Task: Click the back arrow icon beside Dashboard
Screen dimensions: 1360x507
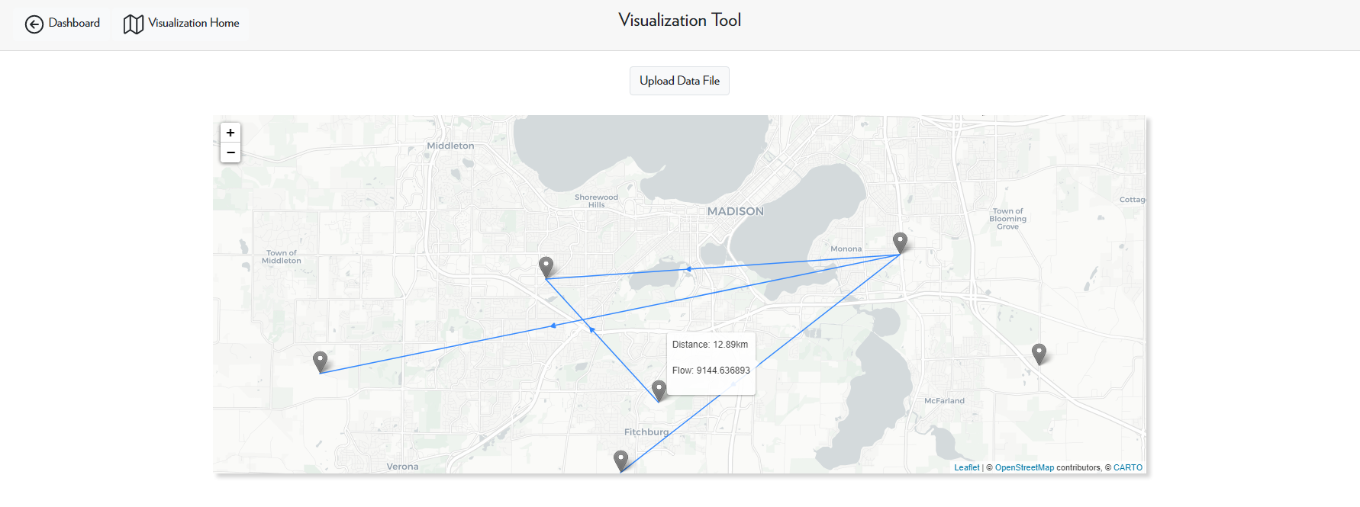Action: pos(34,24)
